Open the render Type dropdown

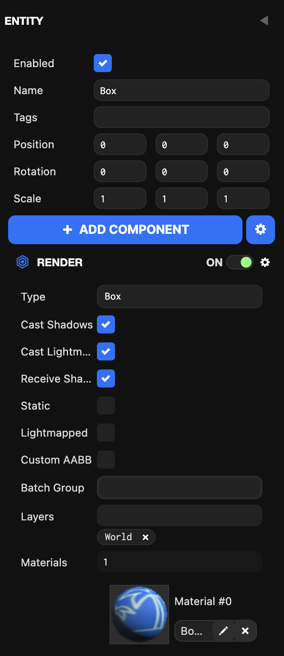pos(179,296)
